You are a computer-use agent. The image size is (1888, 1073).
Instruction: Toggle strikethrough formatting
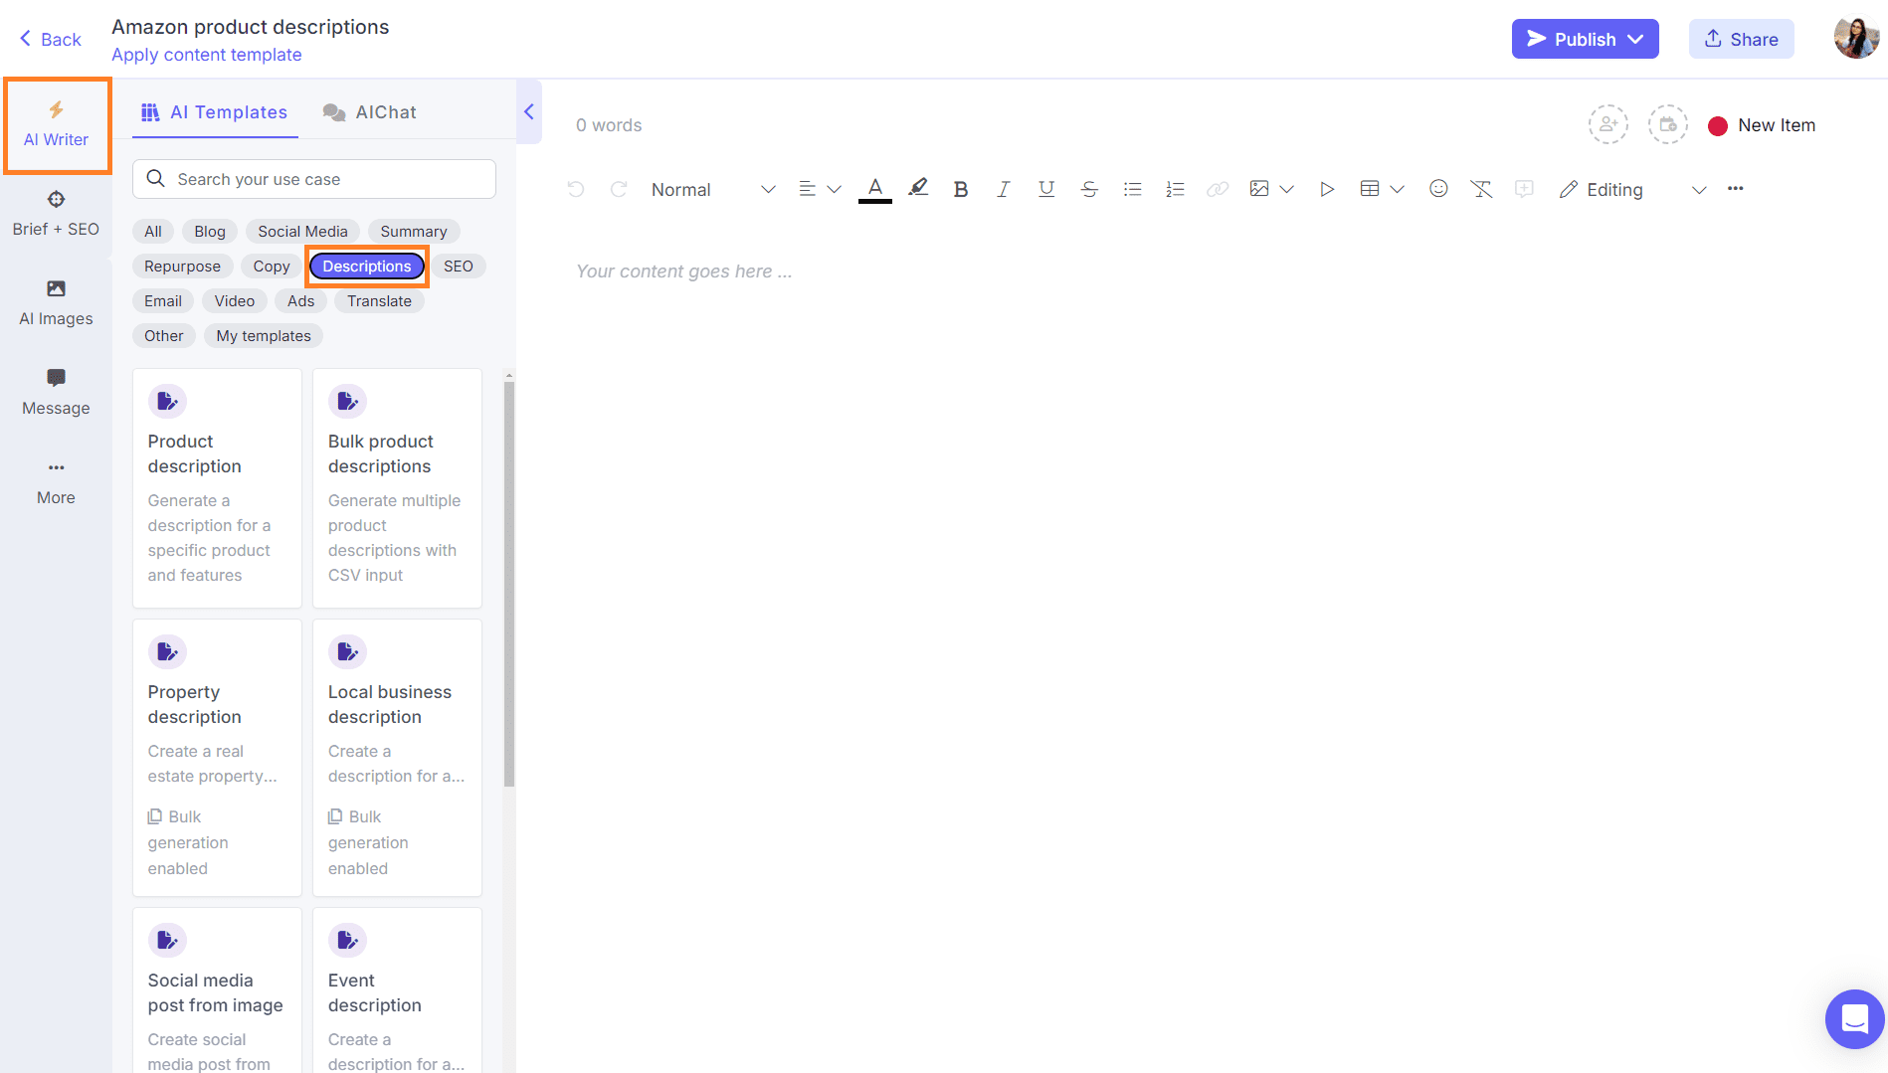coord(1089,189)
